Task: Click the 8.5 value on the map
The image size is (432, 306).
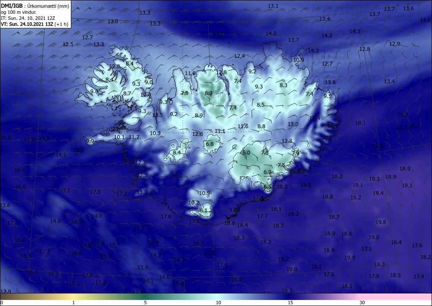Action: (260, 104)
